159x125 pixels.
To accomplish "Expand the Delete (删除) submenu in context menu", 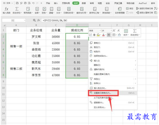I will tap(113, 65).
